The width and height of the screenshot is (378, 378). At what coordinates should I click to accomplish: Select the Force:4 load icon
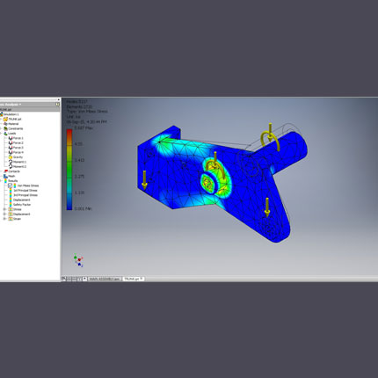tap(11, 152)
